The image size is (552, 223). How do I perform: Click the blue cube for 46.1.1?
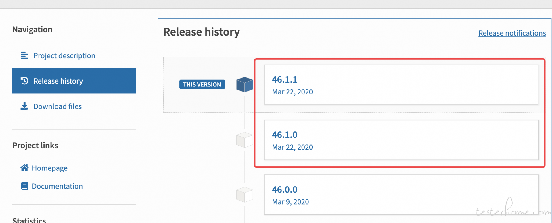(x=245, y=84)
